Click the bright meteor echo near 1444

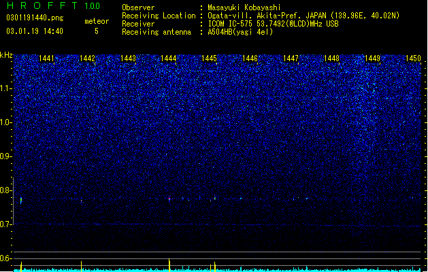click(x=169, y=199)
